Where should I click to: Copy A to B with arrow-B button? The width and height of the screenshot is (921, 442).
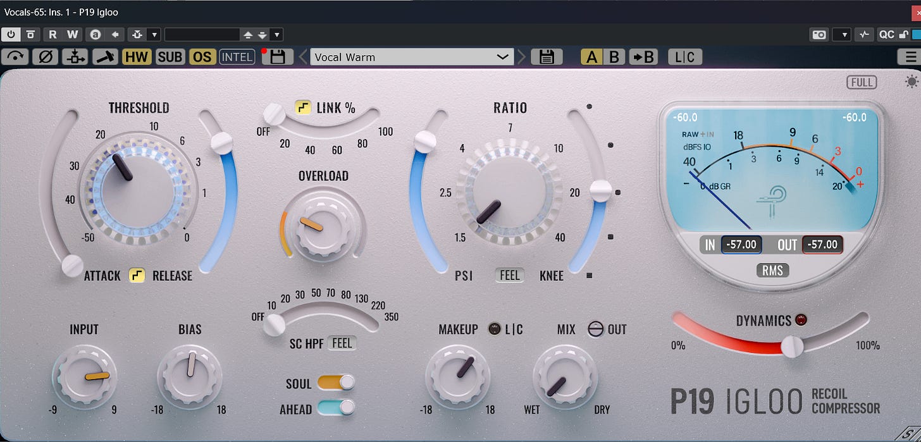click(x=645, y=57)
